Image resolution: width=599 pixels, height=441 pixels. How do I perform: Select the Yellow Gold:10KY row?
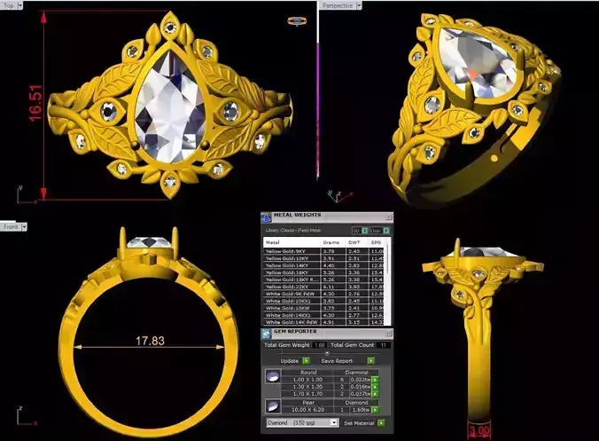click(325, 258)
